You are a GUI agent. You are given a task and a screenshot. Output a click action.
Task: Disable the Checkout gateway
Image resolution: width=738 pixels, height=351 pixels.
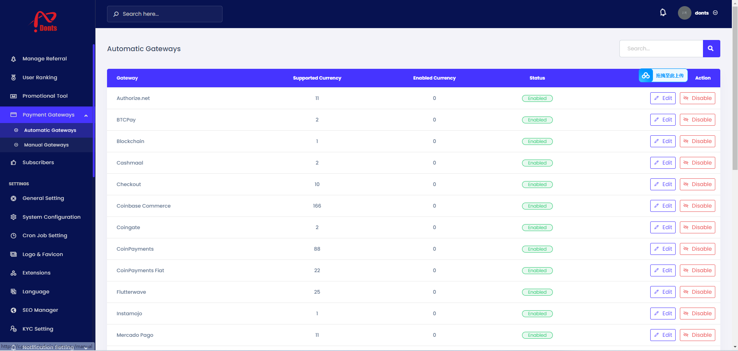698,184
